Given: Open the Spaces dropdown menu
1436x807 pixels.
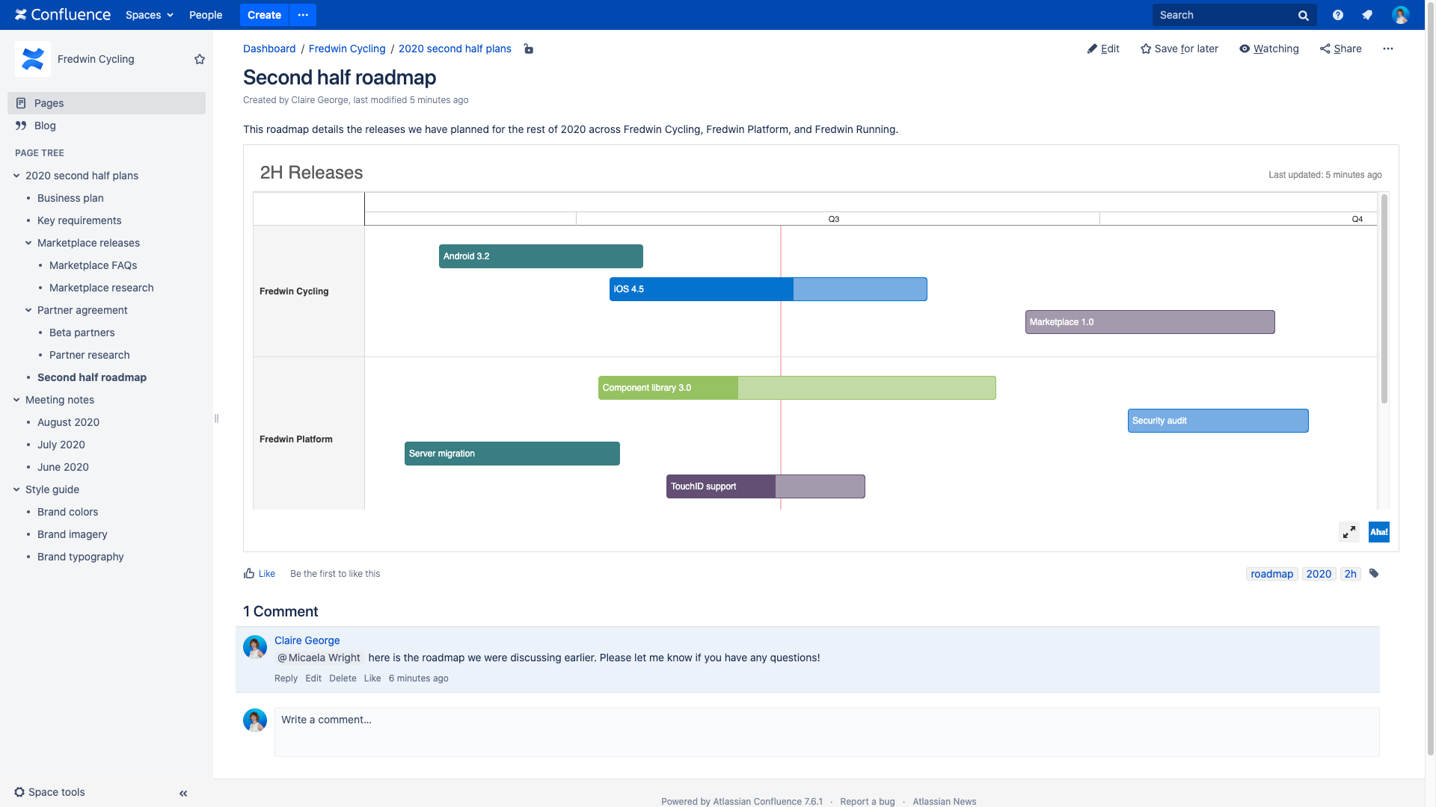Looking at the screenshot, I should (149, 15).
